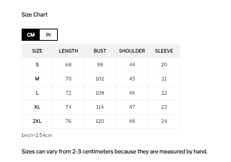Select the L size row label
The image size is (231, 162).
point(37,93)
